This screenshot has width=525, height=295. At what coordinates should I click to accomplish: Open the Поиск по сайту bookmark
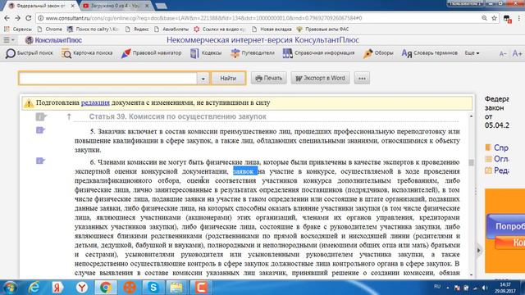(93, 29)
